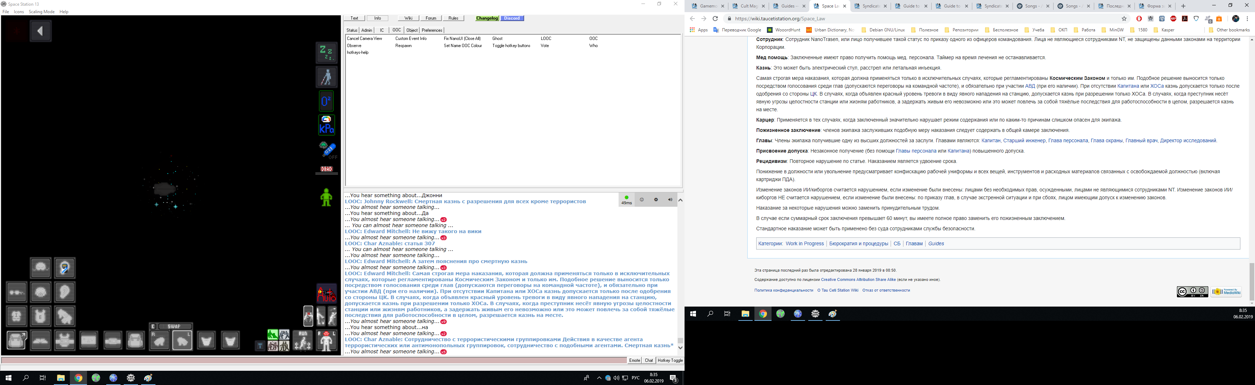Image resolution: width=1255 pixels, height=385 pixels.
Task: Click the blue Discord button
Action: click(x=512, y=18)
